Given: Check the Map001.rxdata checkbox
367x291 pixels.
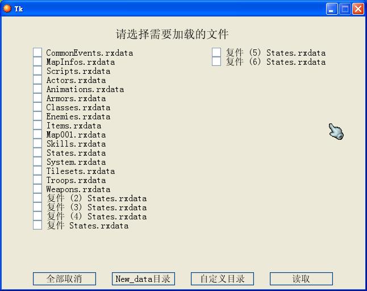Looking at the screenshot, I should click(x=37, y=134).
